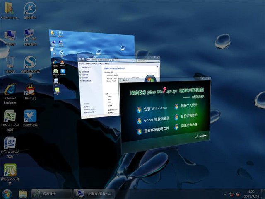Click address bar in Control Panel window

(x=110, y=60)
